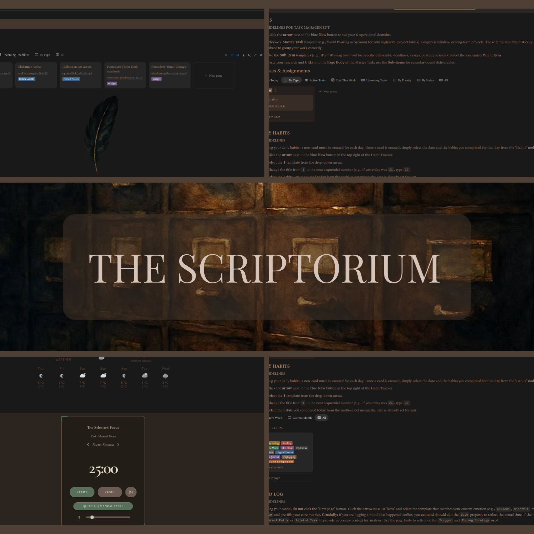This screenshot has height=534, width=534.
Task: Click the New group button
Action: 328,91
